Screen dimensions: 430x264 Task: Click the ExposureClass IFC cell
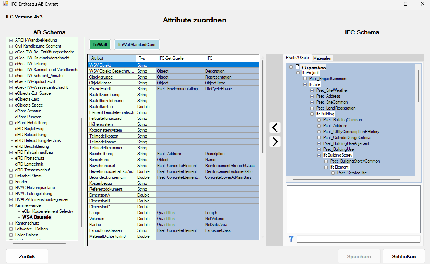click(231, 230)
